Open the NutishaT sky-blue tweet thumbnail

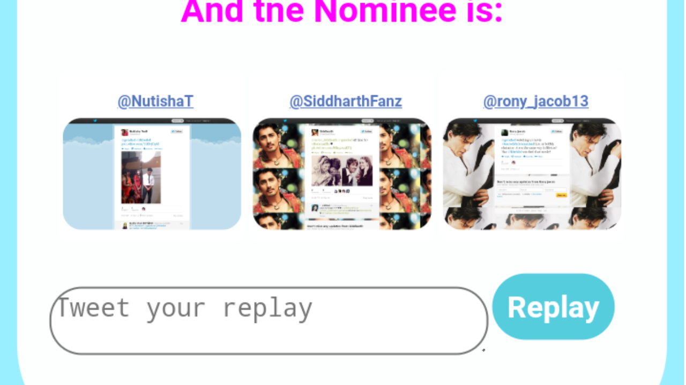pyautogui.click(x=152, y=174)
